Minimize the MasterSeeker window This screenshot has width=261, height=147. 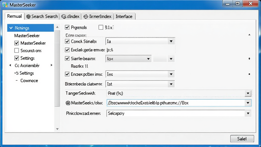tap(228, 4)
